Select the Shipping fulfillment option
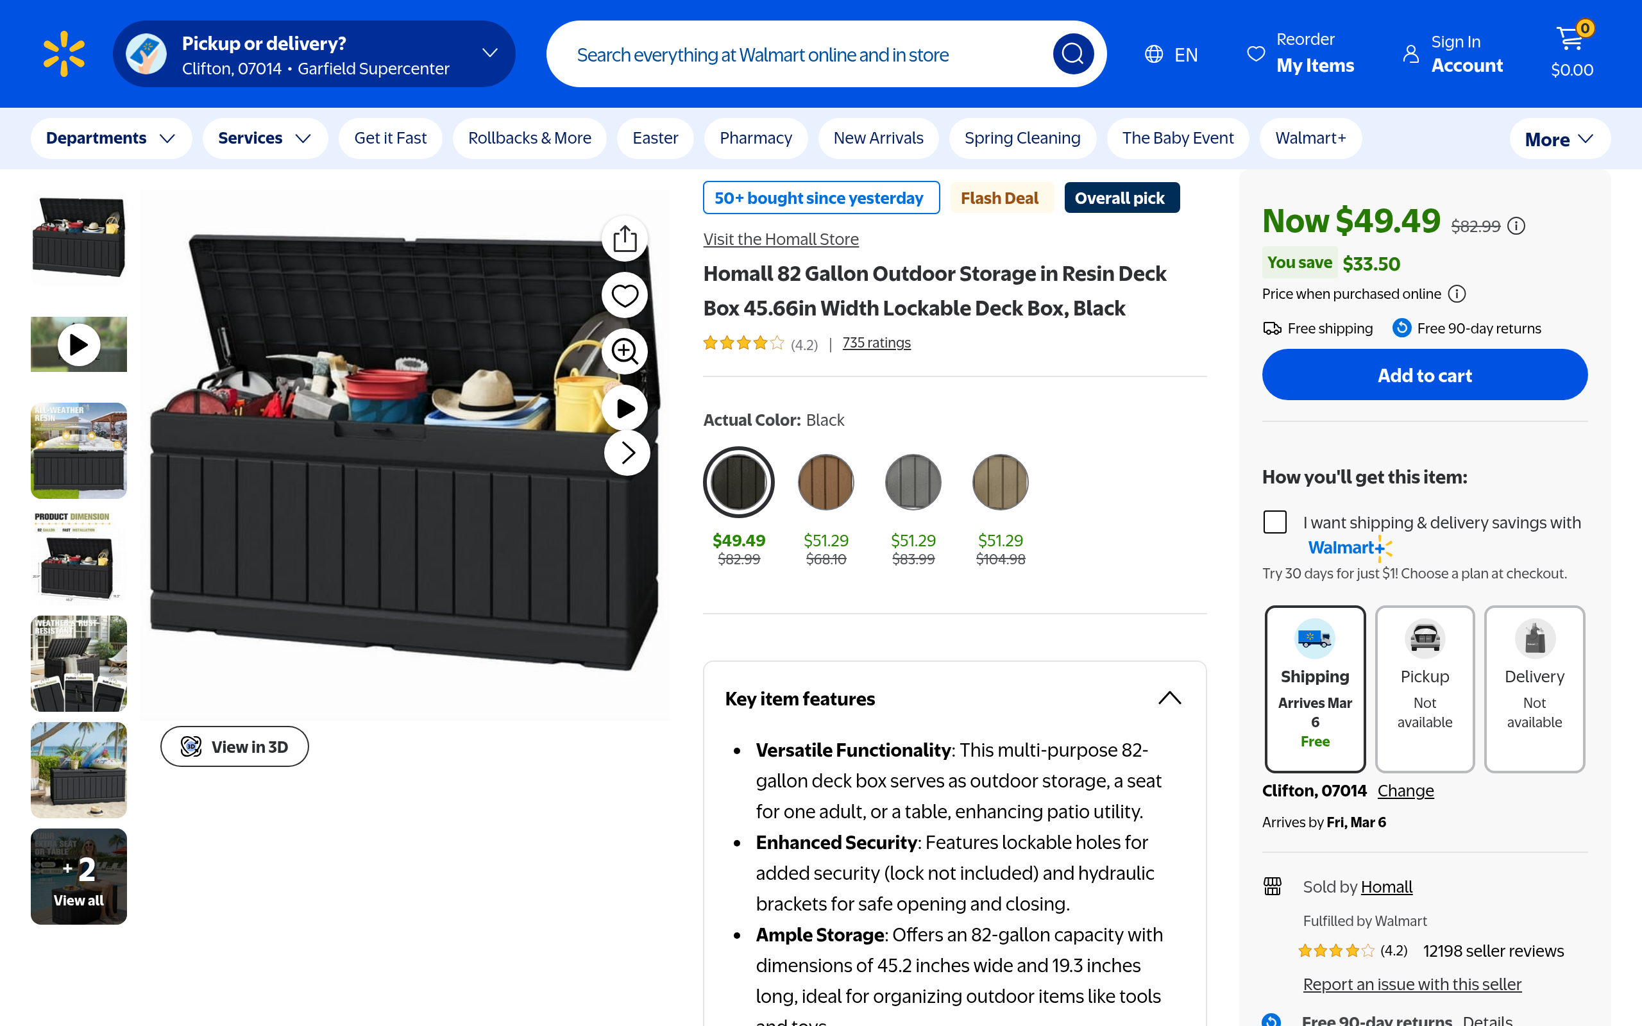Viewport: 1642px width, 1026px height. [x=1315, y=689]
